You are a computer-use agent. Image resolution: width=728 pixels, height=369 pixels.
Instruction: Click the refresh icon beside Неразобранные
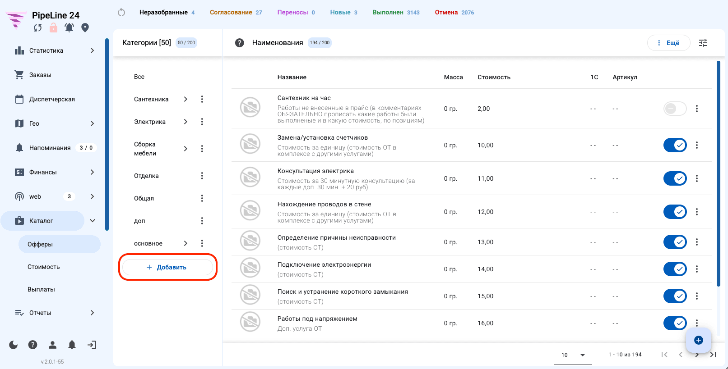coord(121,13)
